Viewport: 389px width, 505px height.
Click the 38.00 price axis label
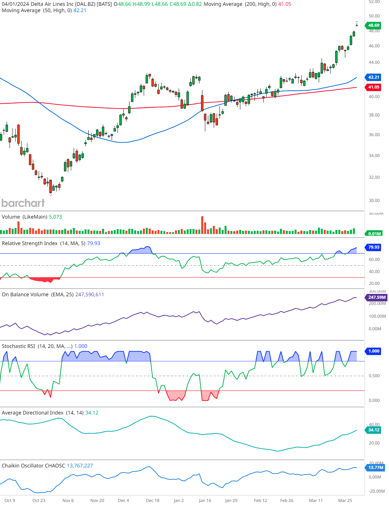tap(374, 115)
